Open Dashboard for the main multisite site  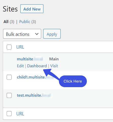click(37, 66)
